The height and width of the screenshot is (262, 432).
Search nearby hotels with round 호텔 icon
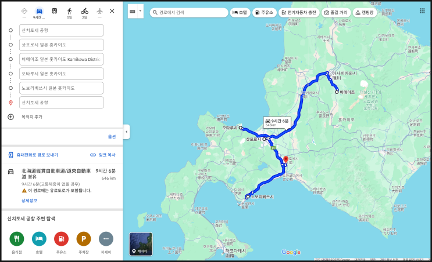pos(39,239)
